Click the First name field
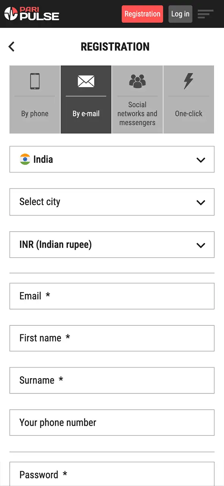 (x=112, y=338)
